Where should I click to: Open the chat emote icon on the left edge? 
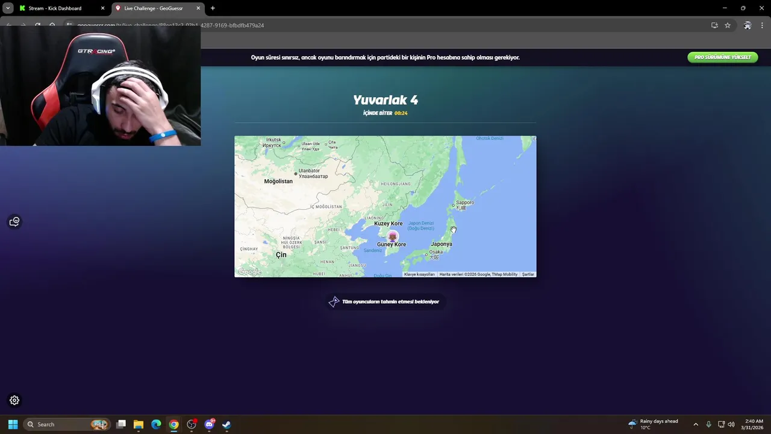click(14, 222)
